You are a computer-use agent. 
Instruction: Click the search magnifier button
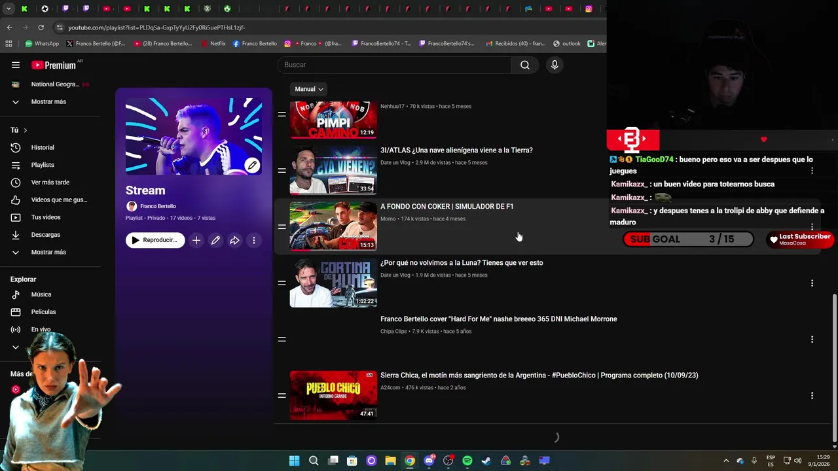click(525, 65)
